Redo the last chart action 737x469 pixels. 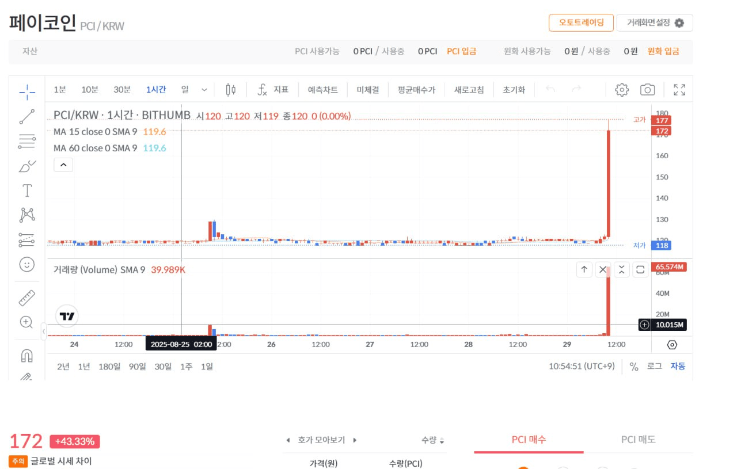(576, 89)
